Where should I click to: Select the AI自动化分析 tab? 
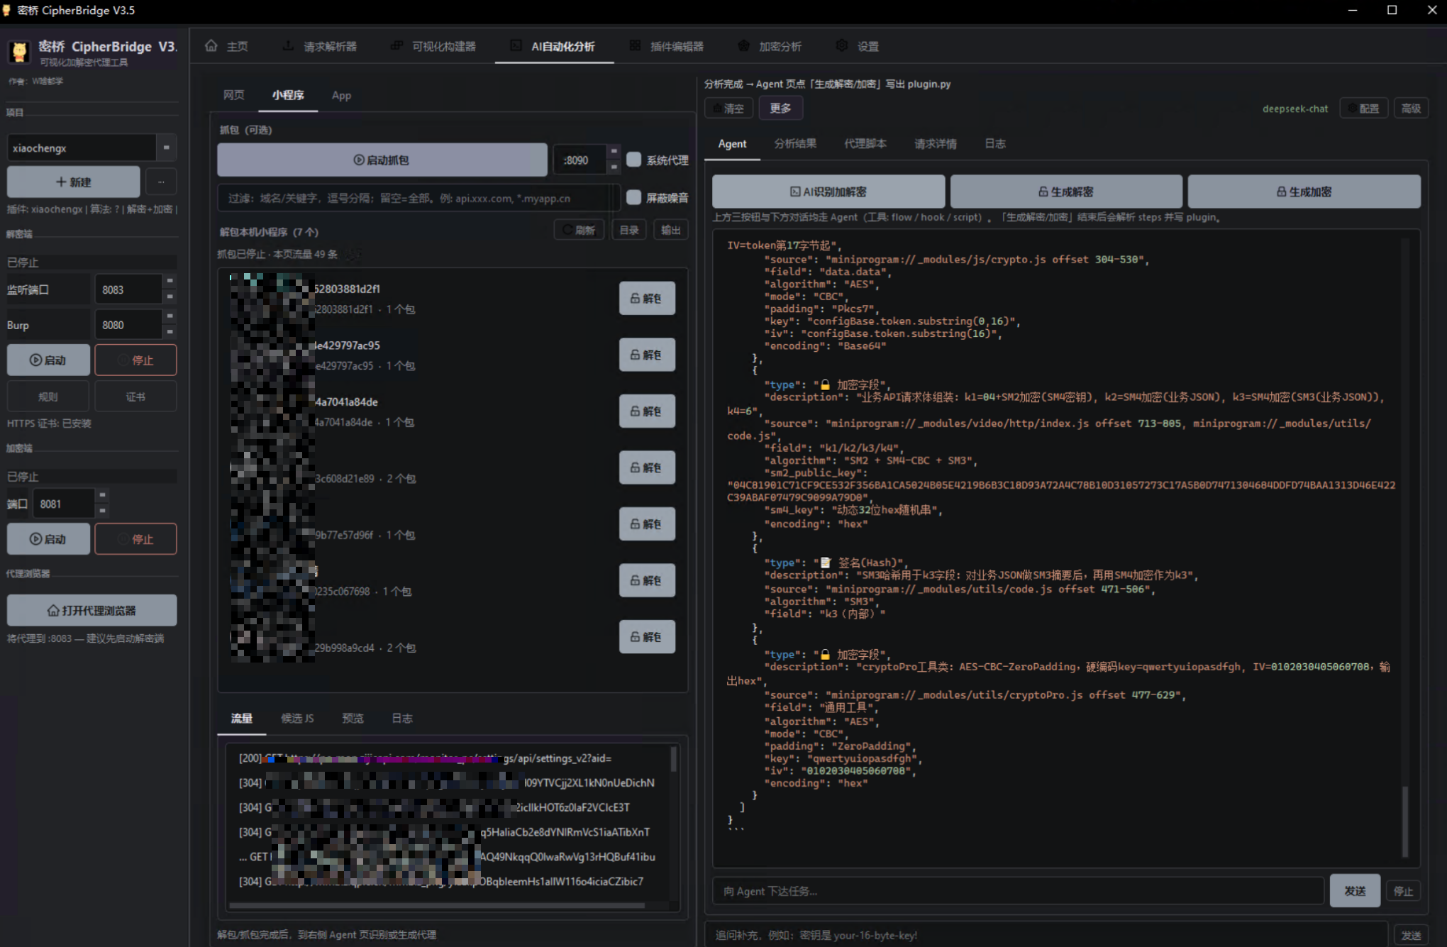[553, 46]
